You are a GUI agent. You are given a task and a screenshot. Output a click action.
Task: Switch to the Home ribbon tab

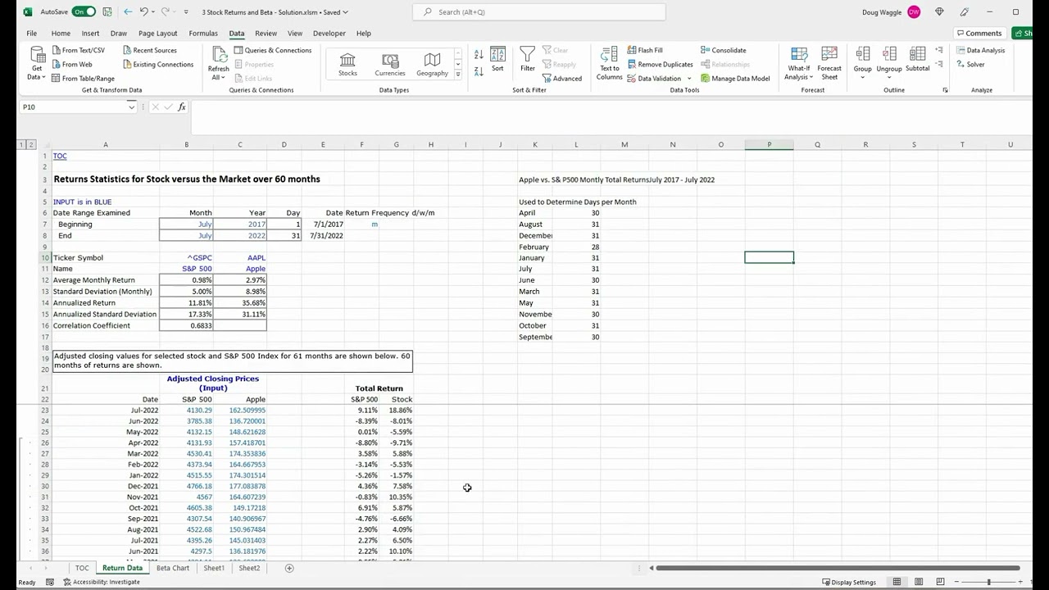coord(61,33)
